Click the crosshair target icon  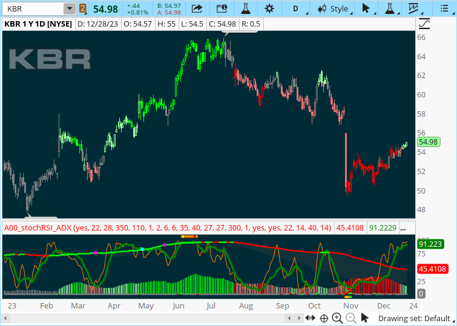click(324, 318)
